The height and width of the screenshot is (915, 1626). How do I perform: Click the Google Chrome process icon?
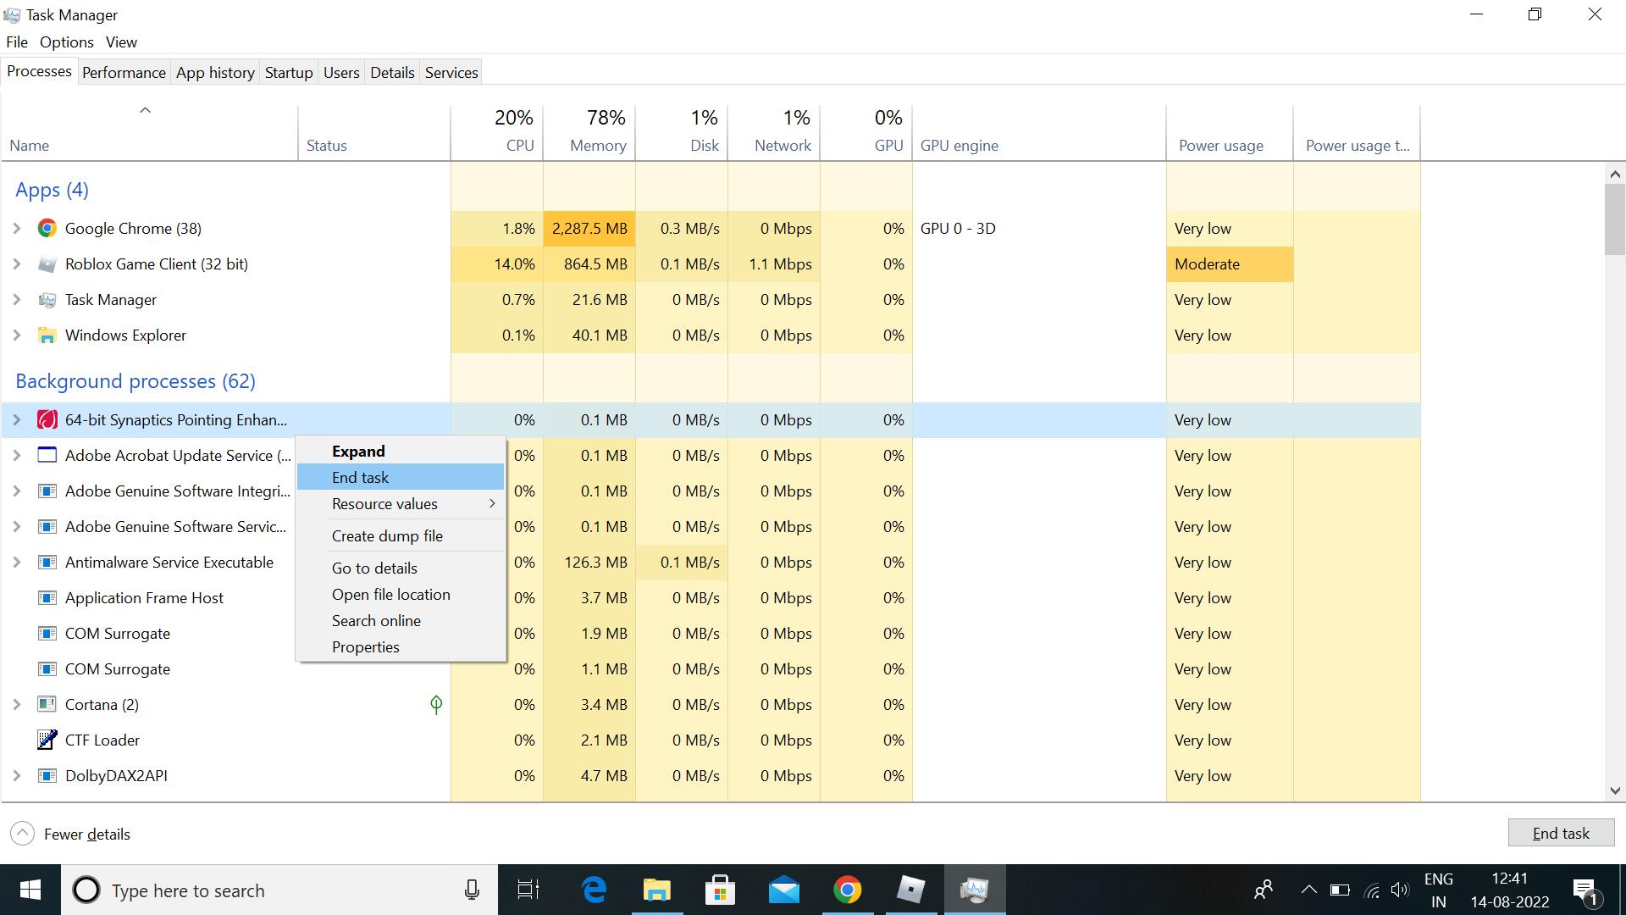pos(47,229)
